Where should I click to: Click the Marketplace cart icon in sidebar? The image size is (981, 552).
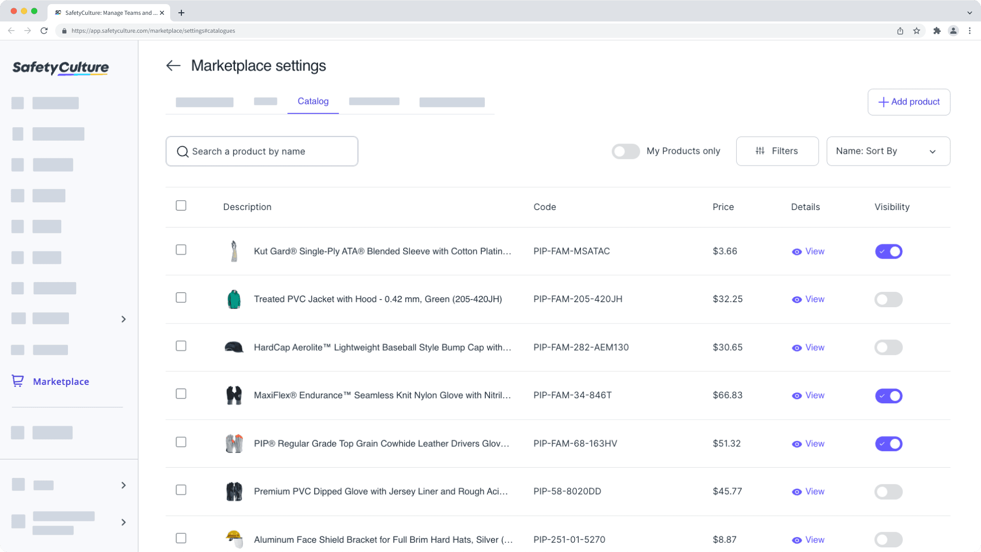18,381
